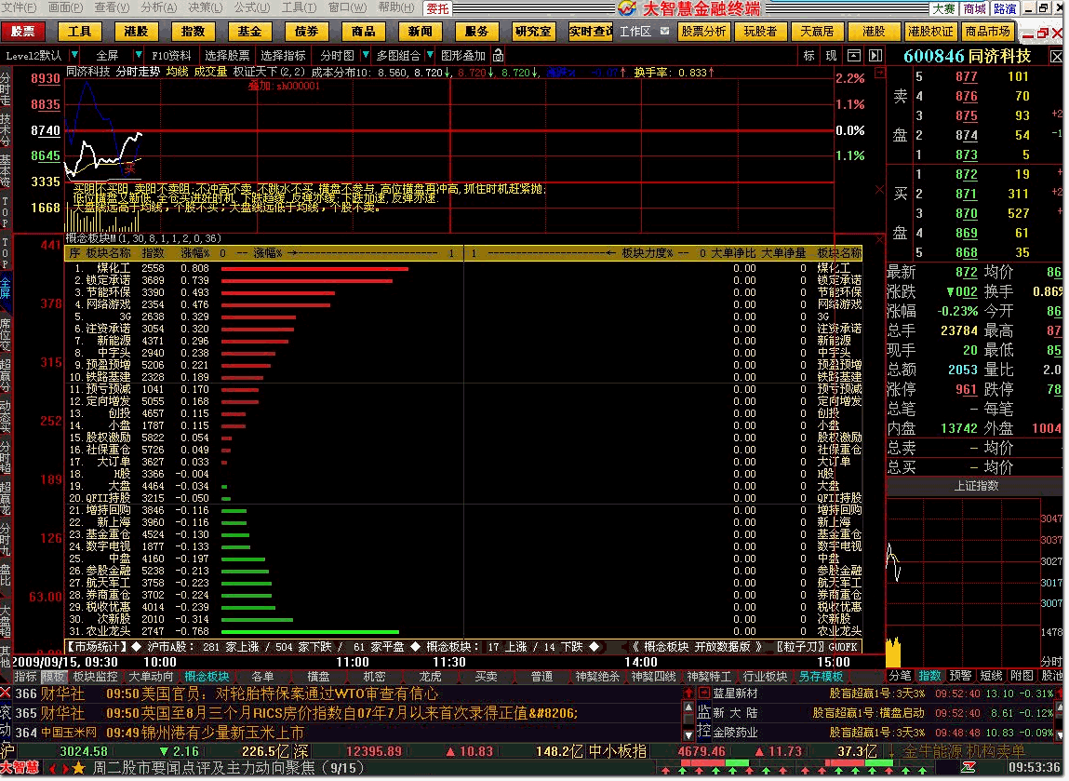Click the 港股 button next to 工具
Image resolution: width=1069 pixels, height=781 pixels.
click(x=137, y=32)
